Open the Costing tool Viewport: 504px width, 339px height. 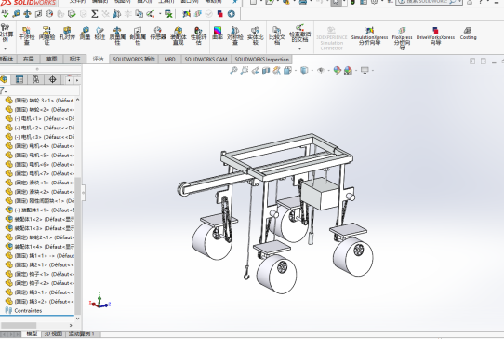(468, 34)
